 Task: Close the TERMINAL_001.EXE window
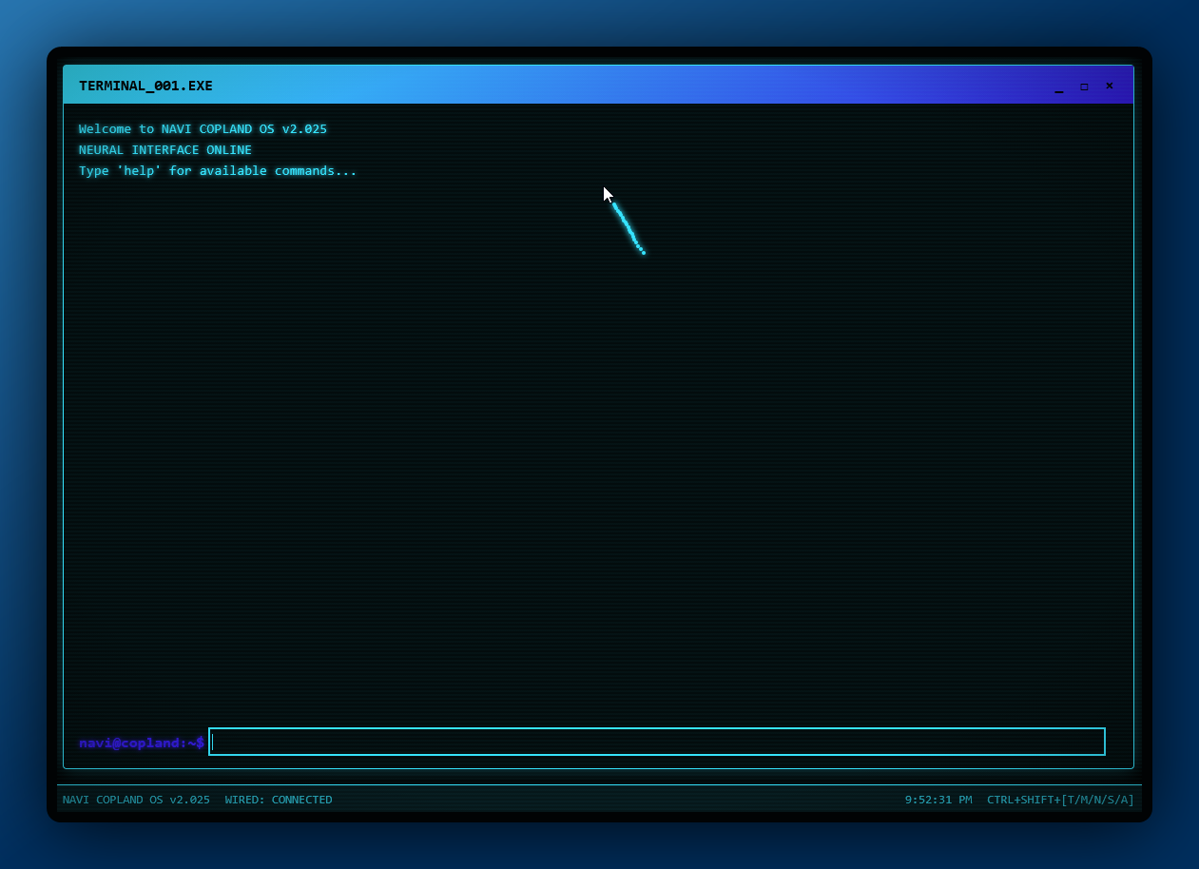[1109, 86]
